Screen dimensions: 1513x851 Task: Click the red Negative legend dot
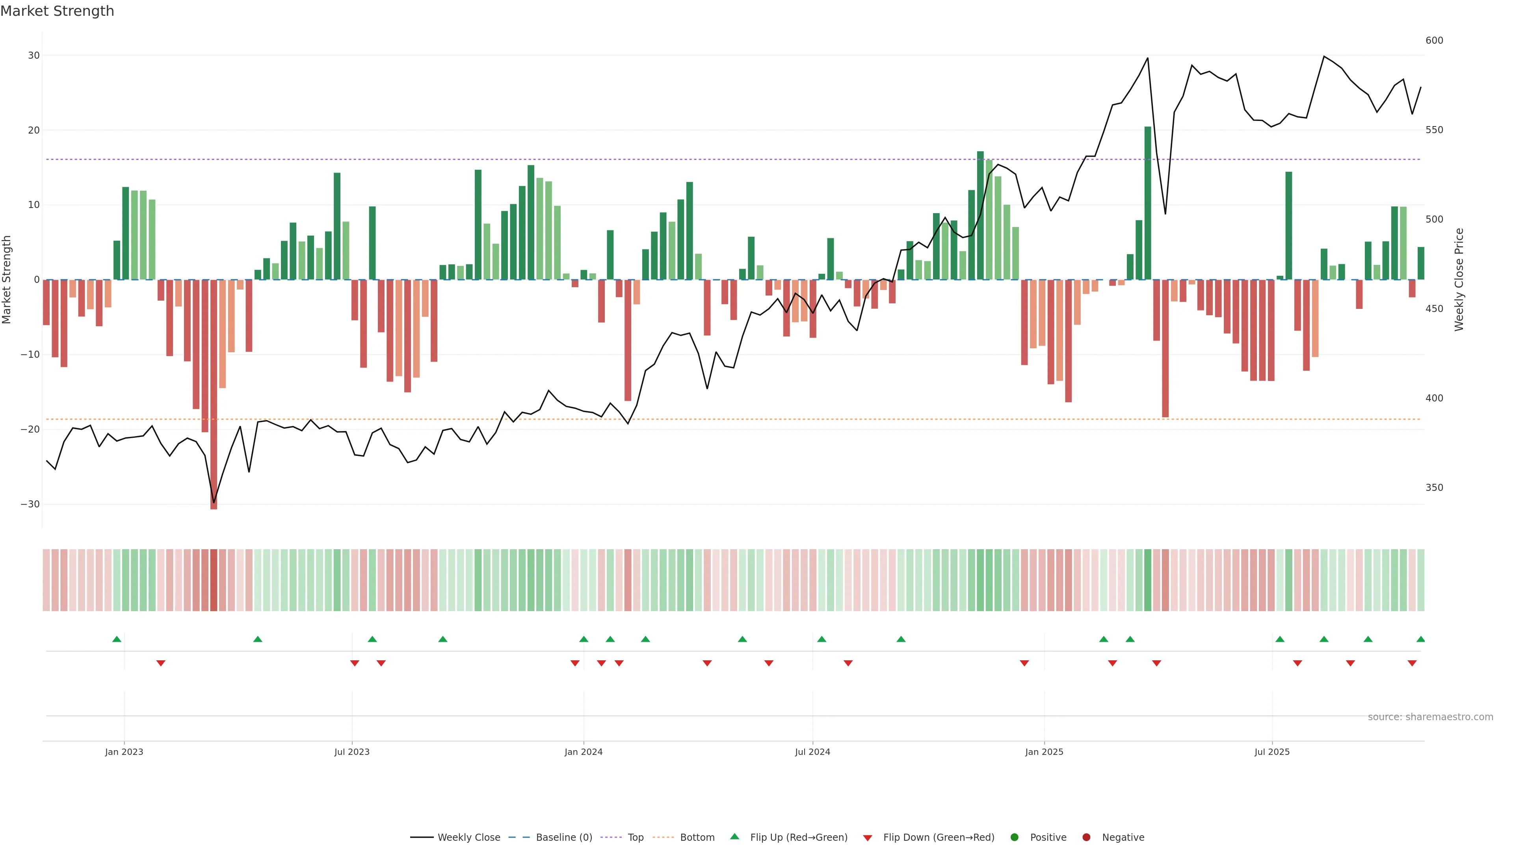tap(1086, 838)
